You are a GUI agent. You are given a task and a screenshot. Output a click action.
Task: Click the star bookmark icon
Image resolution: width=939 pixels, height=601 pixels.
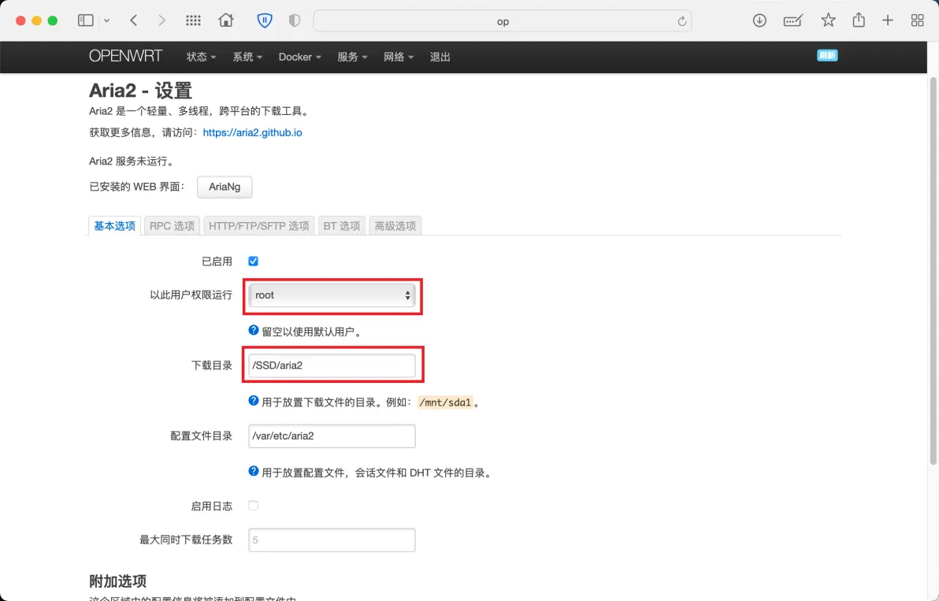(828, 20)
